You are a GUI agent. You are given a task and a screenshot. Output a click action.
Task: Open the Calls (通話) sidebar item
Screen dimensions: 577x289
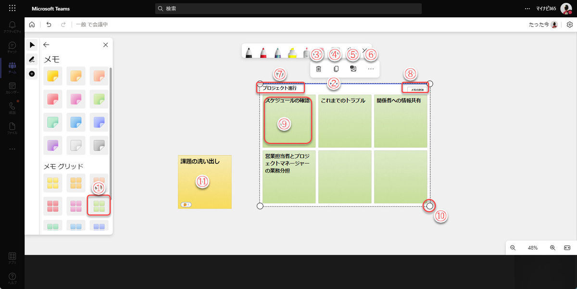click(x=12, y=108)
